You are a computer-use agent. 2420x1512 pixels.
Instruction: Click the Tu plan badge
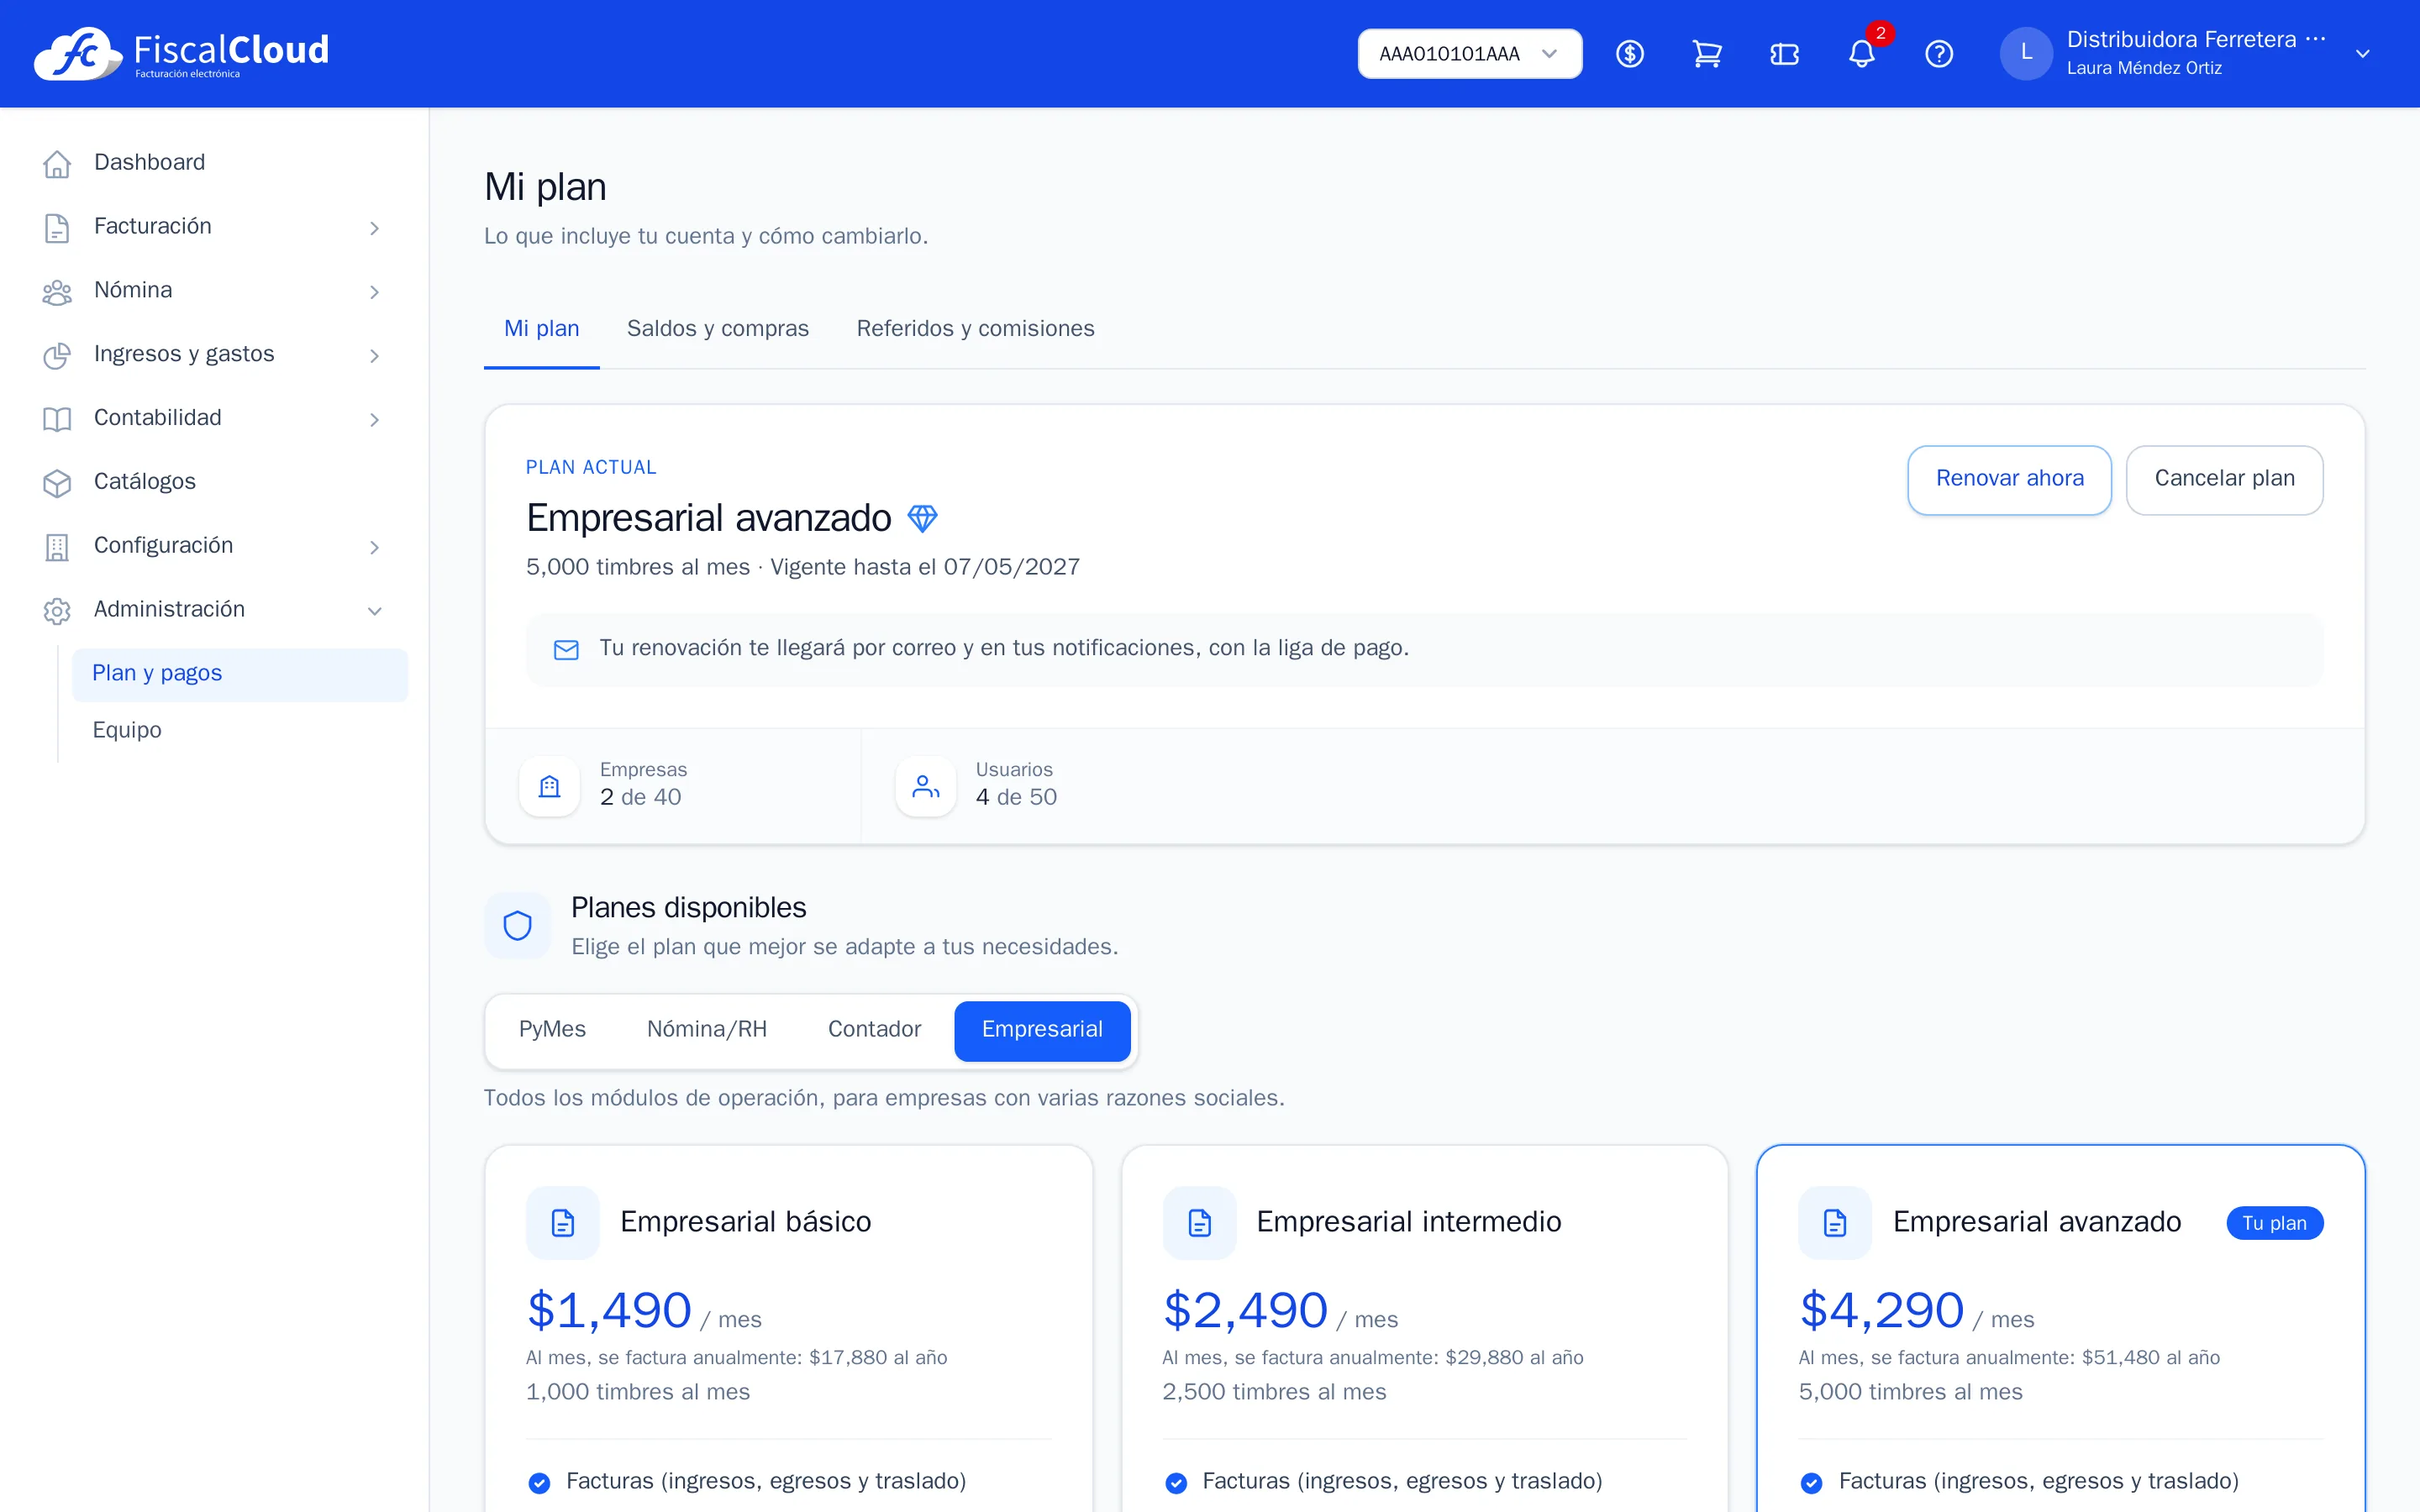[2274, 1223]
